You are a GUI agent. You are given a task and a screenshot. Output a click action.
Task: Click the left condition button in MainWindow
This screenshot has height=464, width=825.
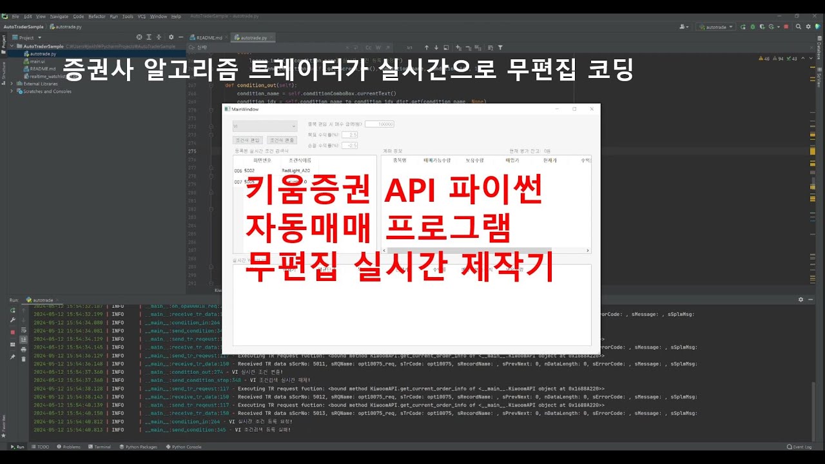247,140
